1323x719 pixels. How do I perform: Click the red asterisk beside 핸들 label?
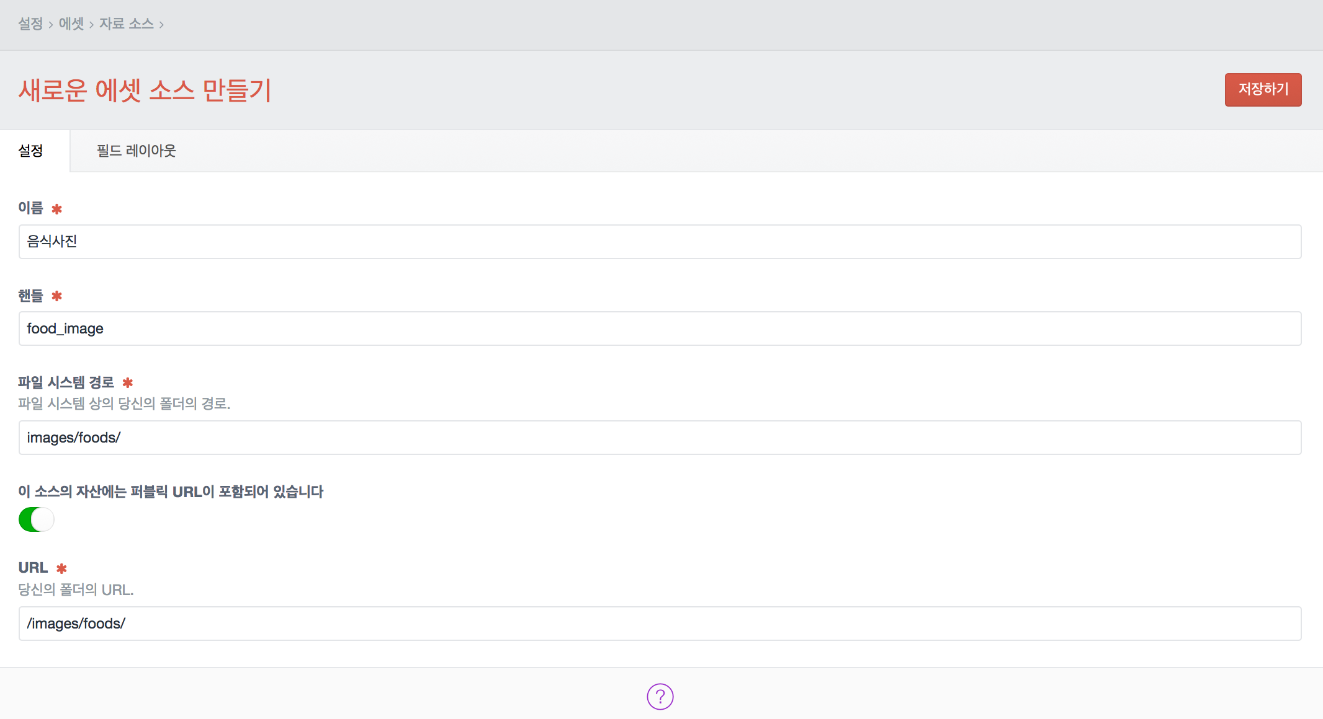pyautogui.click(x=56, y=296)
